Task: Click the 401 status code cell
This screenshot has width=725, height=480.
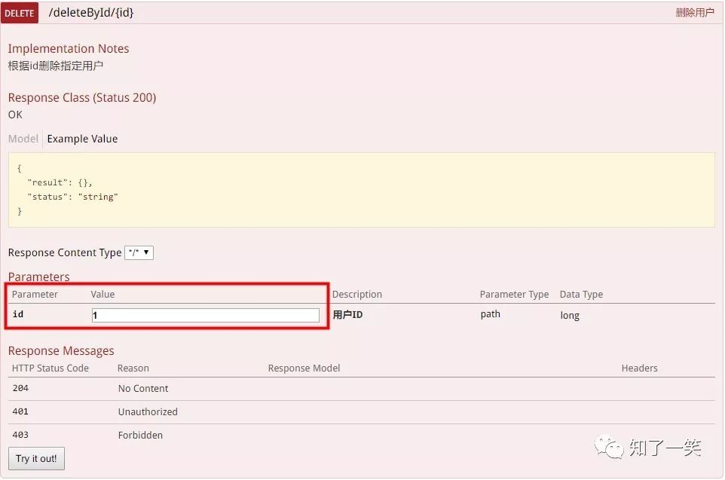Action: pos(20,411)
